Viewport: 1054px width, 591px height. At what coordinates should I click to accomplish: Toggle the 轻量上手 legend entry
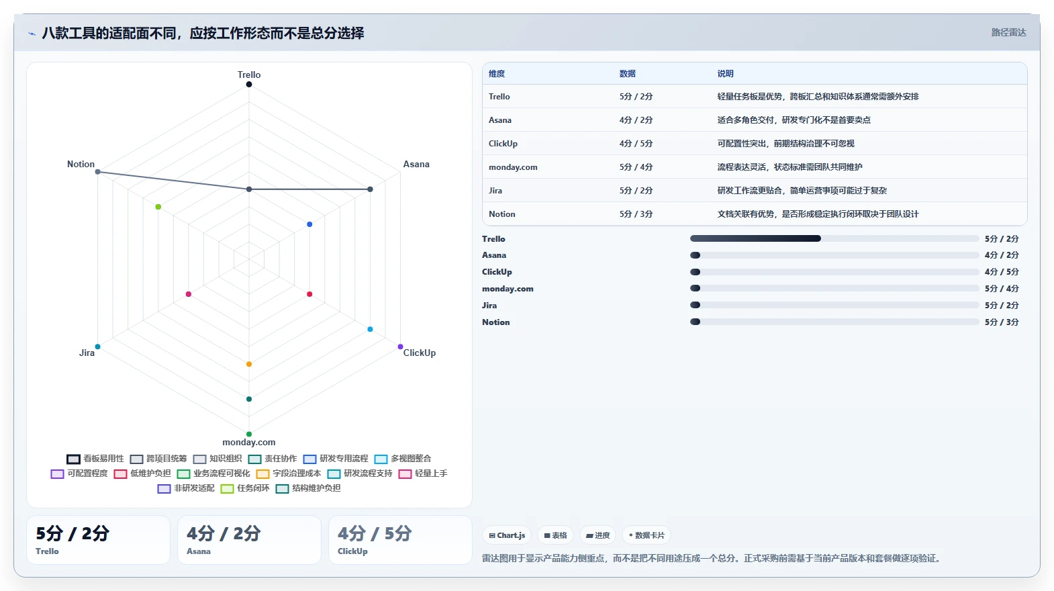point(423,473)
